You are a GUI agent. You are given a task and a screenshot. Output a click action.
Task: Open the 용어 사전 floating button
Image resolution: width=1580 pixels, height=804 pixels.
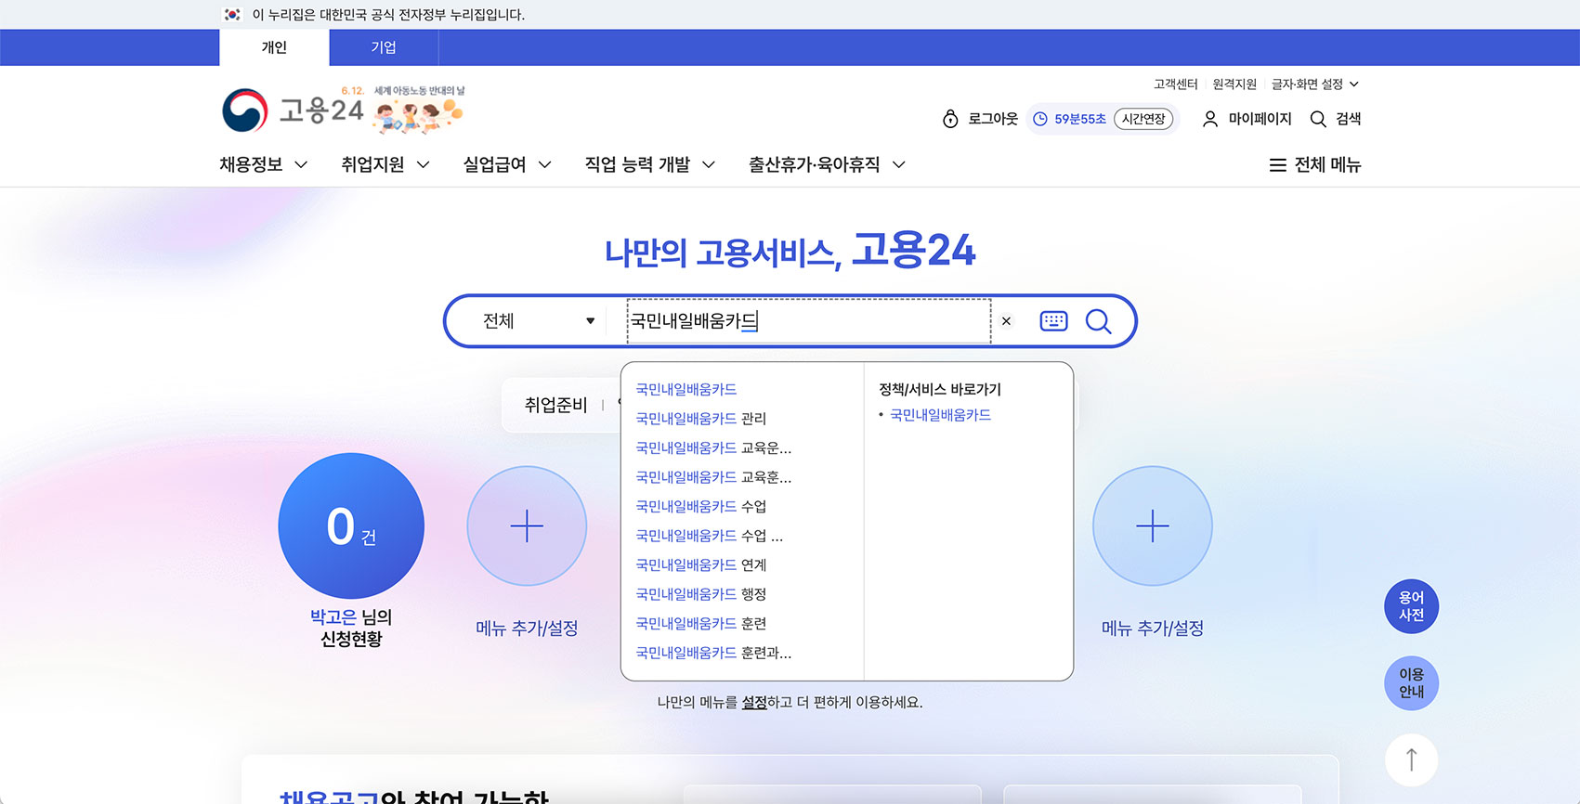1411,606
